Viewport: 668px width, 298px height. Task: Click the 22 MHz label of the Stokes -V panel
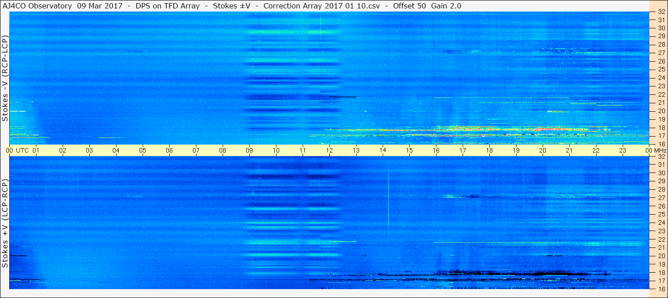[661, 94]
